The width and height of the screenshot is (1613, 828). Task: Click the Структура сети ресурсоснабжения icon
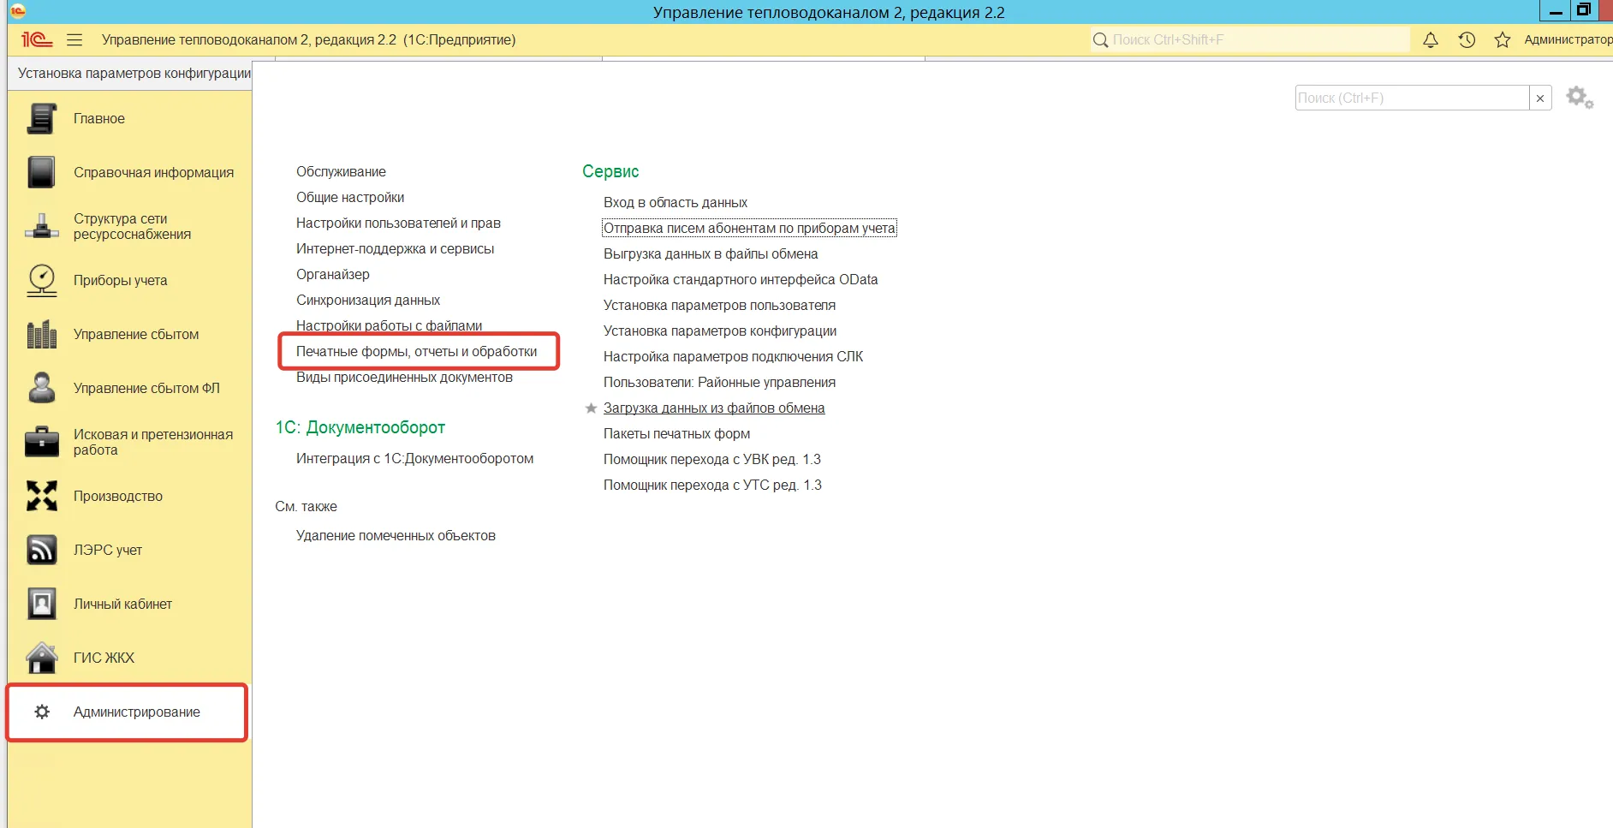(41, 226)
